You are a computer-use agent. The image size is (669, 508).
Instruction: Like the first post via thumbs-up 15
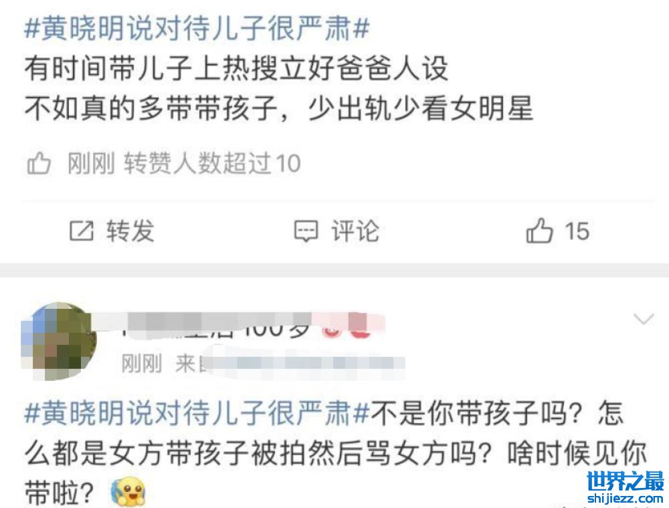(x=557, y=231)
